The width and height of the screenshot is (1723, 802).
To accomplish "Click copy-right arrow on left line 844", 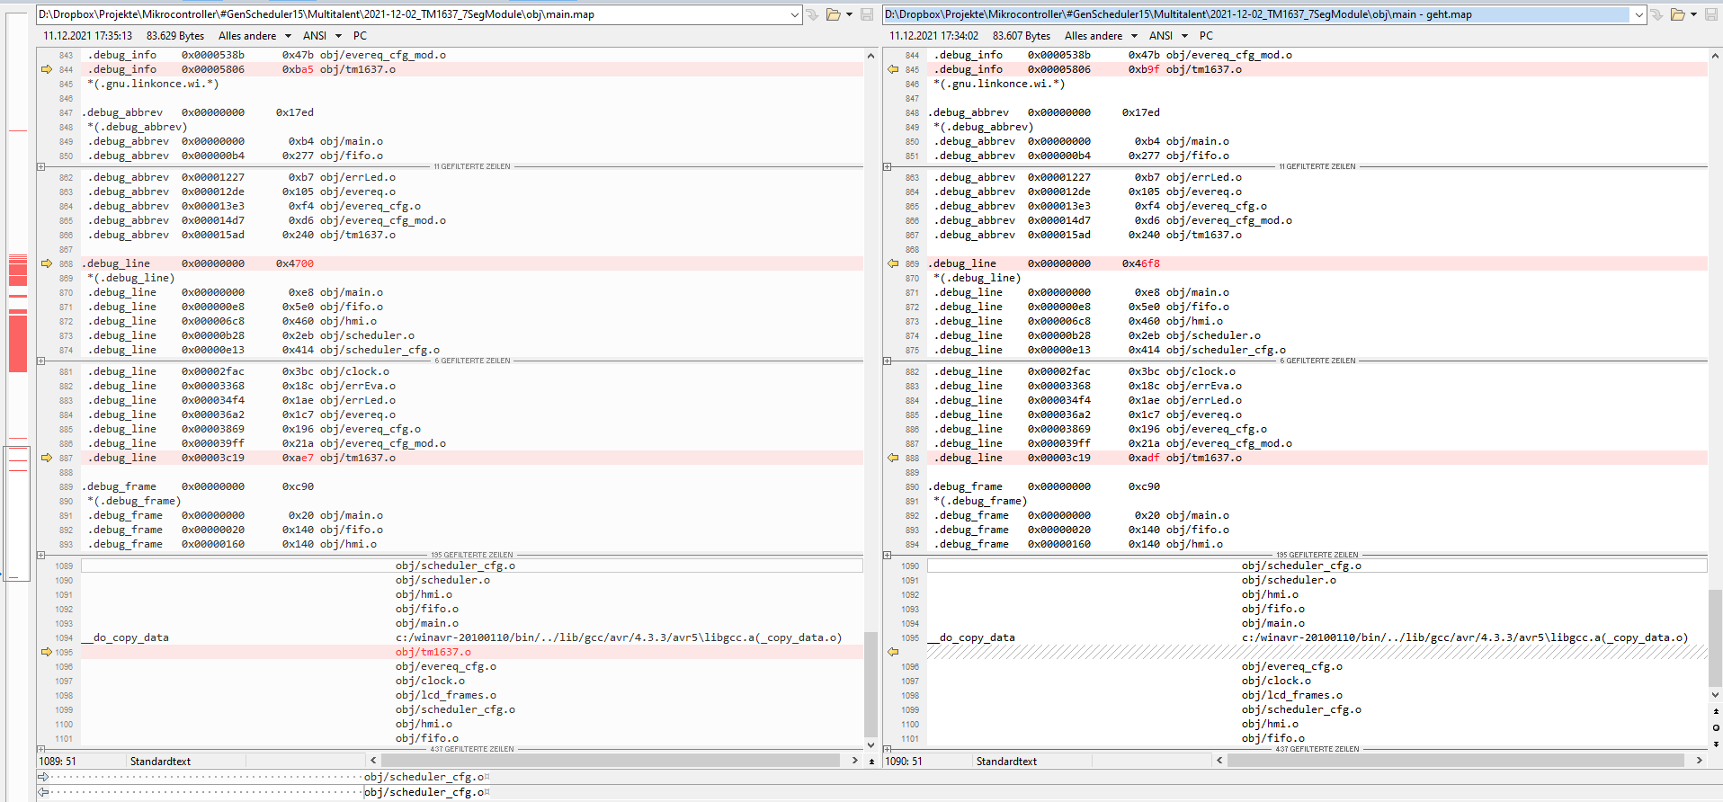I will point(47,69).
